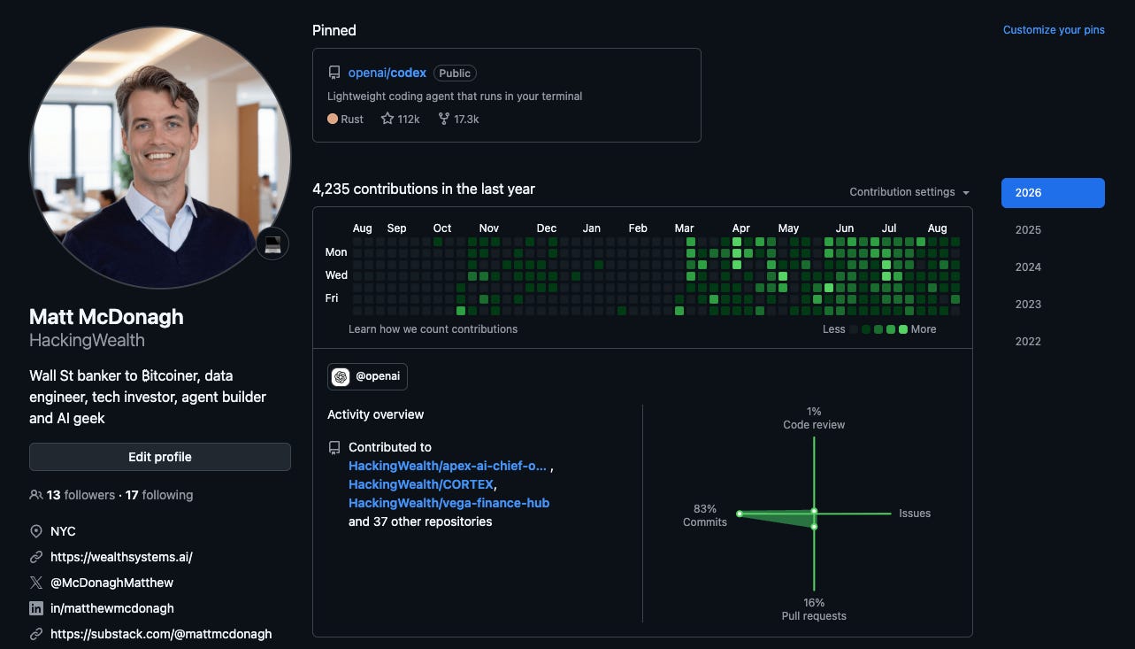This screenshot has width=1135, height=649.
Task: Open the Contribution settings dropdown
Action: [x=909, y=192]
